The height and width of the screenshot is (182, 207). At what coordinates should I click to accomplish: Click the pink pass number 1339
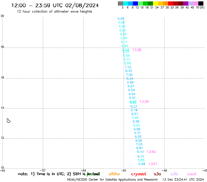click(144, 102)
